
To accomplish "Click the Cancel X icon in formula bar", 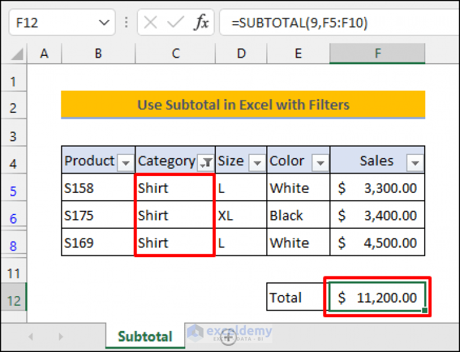I will click(x=151, y=23).
